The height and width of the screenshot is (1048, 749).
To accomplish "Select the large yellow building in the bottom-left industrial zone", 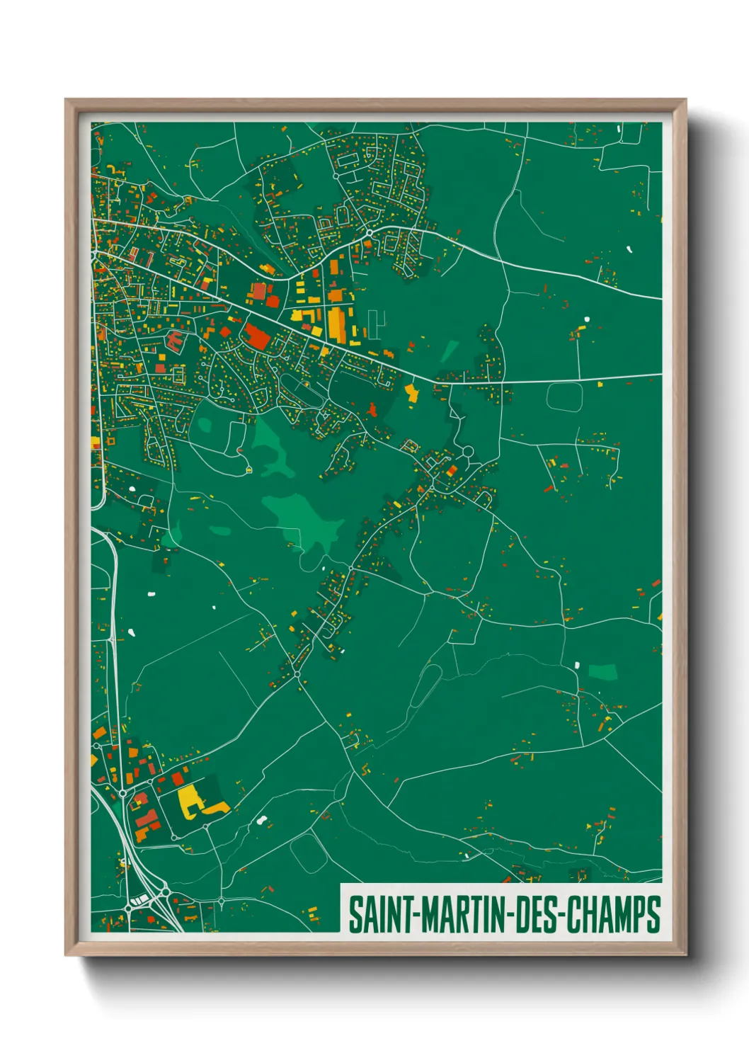I will tap(189, 802).
